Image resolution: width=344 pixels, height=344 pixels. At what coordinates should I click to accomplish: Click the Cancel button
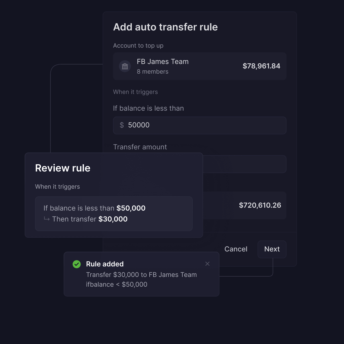(236, 249)
